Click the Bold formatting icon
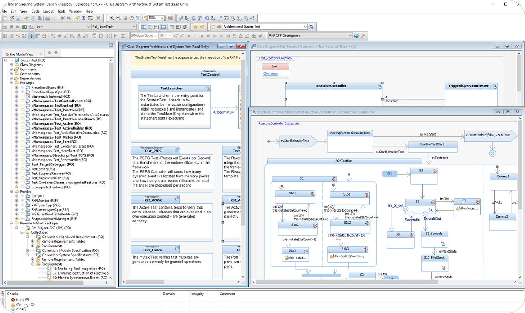Viewport: 525px width, 313px height. (x=189, y=36)
